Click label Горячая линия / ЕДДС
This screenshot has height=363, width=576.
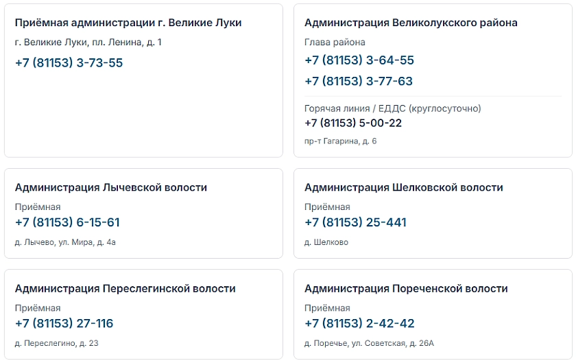(355, 108)
